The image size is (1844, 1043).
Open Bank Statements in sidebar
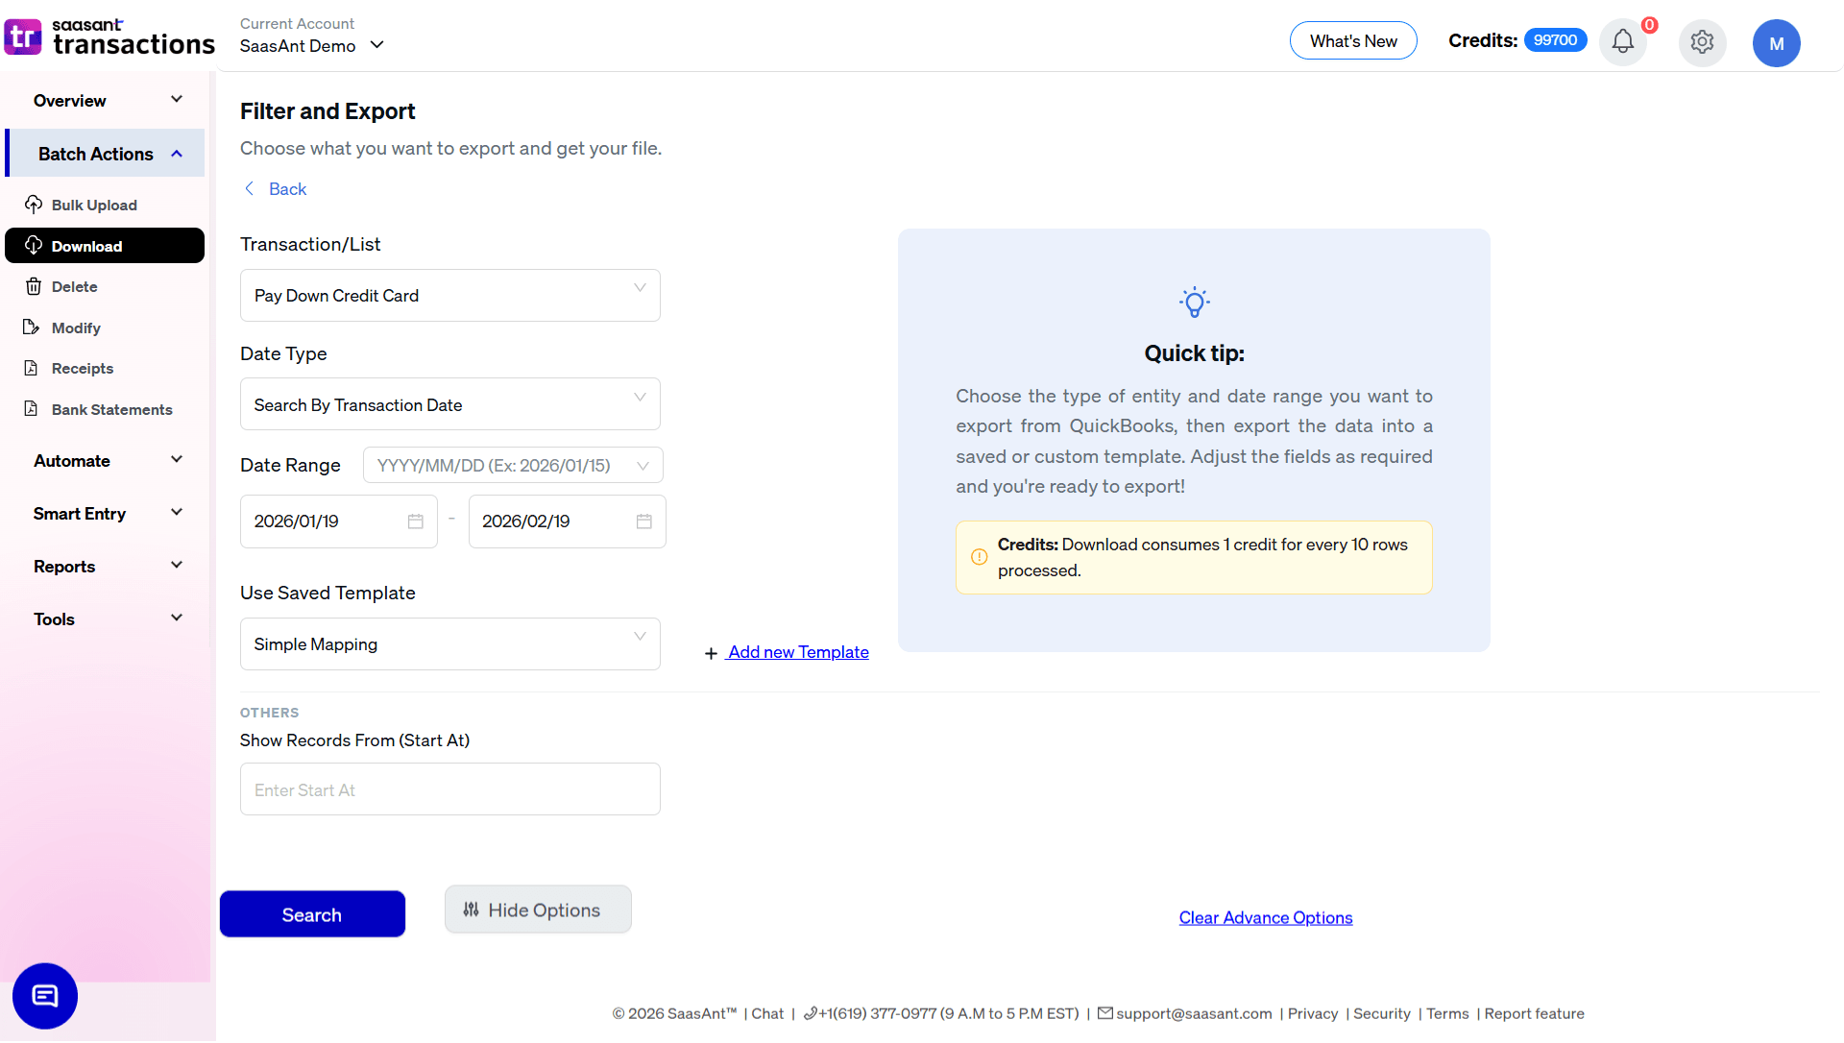pyautogui.click(x=111, y=409)
